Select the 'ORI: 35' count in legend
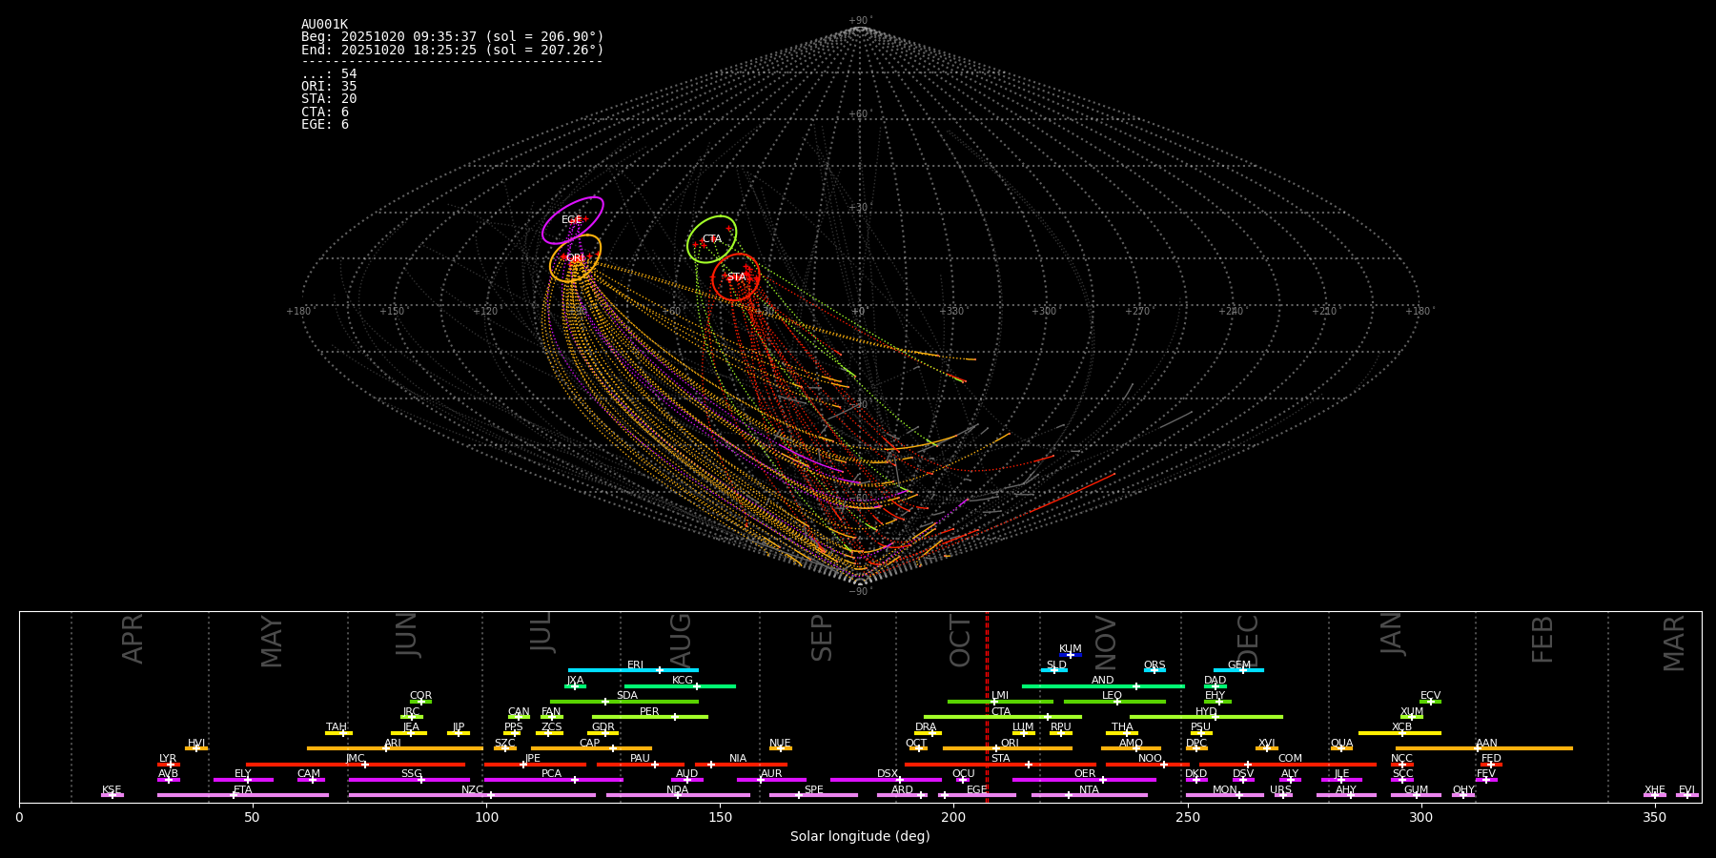The width and height of the screenshot is (1716, 858). (329, 87)
